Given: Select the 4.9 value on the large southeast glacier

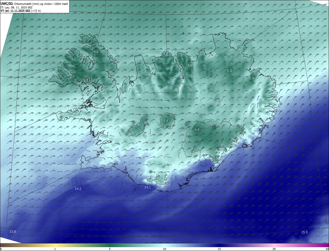Looking at the screenshot, I should (x=197, y=130).
